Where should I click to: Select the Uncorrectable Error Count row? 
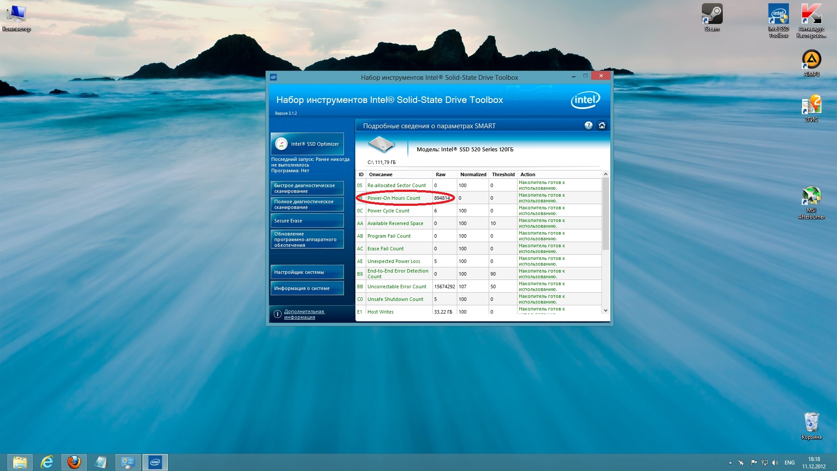[479, 287]
